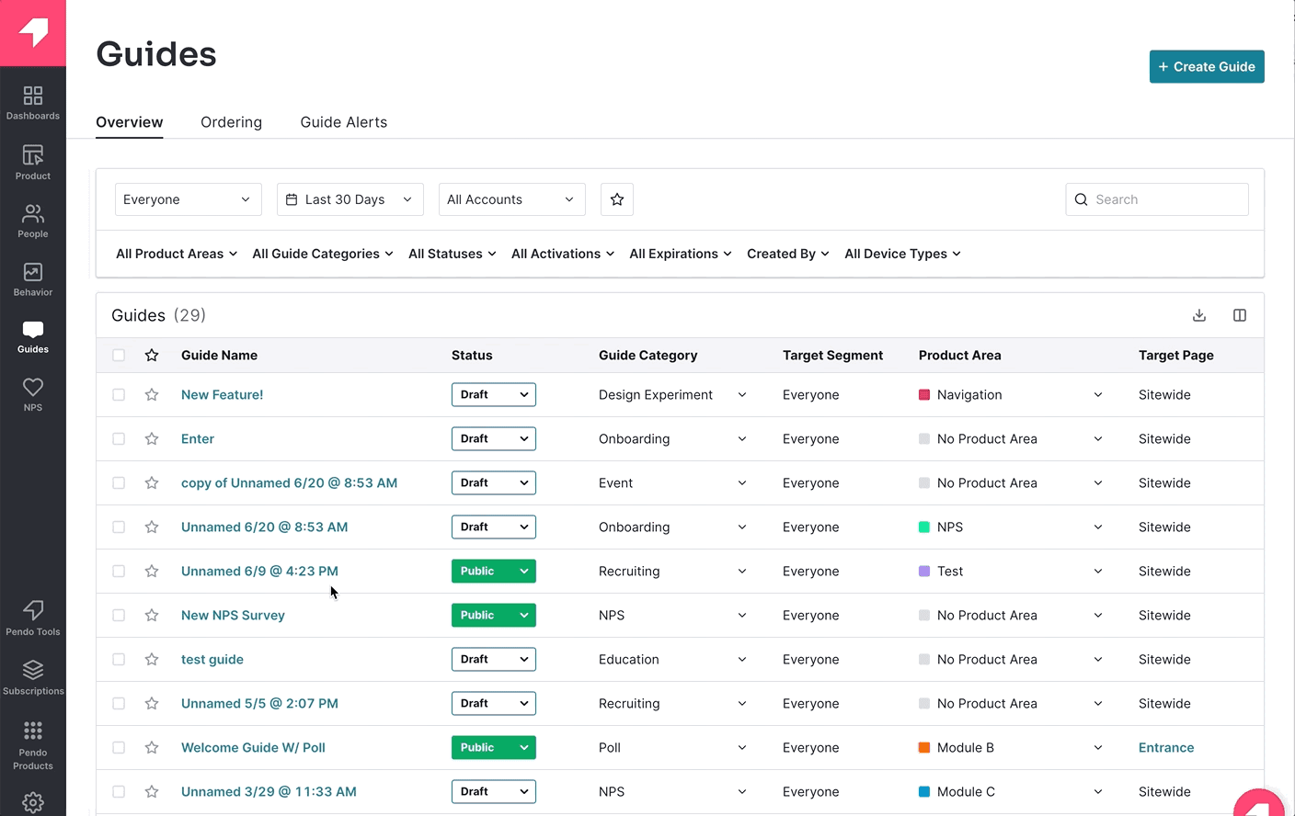The image size is (1295, 816).
Task: Select the Welcome Guide W/ Poll checkbox
Action: pos(119,748)
